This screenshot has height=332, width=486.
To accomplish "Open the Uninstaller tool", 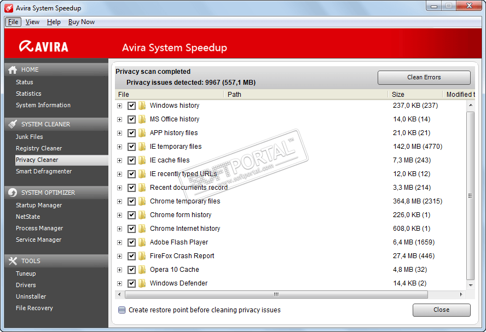I will click(31, 296).
